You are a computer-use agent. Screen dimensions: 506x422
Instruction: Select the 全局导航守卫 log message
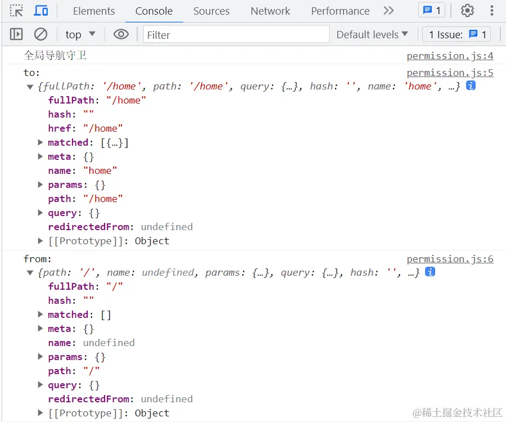[x=55, y=56]
